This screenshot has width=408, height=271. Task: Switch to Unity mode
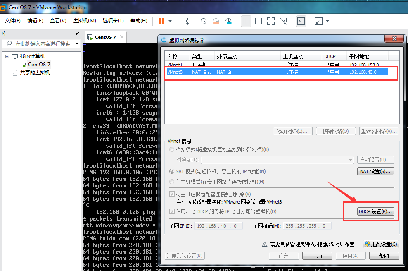[x=283, y=21]
